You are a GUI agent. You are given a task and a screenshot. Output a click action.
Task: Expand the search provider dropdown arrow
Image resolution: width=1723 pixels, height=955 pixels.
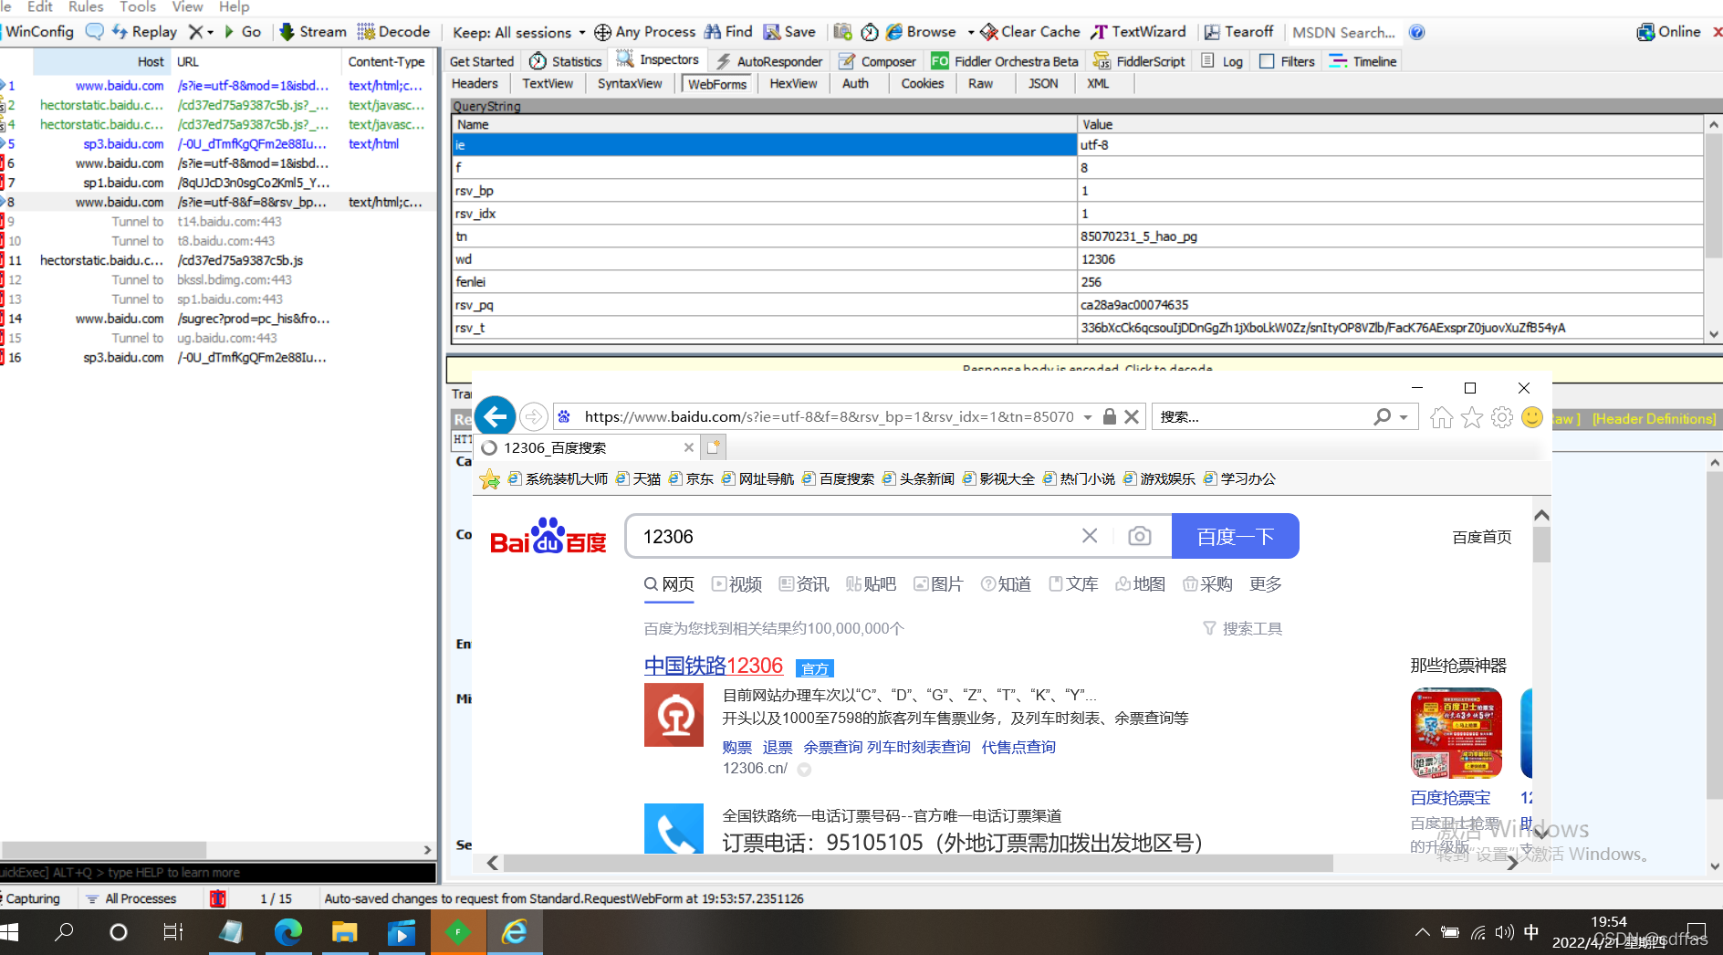click(1404, 417)
